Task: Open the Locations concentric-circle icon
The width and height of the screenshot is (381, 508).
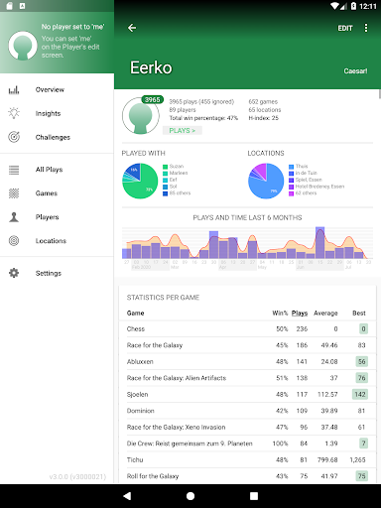Action: pyautogui.click(x=14, y=241)
